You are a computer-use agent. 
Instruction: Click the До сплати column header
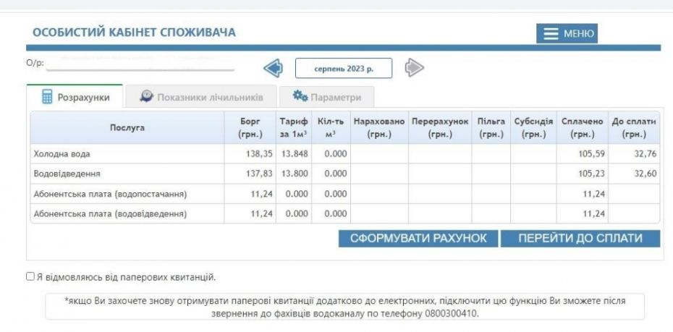pos(634,128)
